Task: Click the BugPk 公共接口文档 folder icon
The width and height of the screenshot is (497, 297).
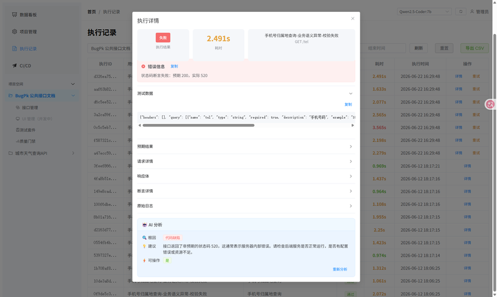Action: click(11, 95)
